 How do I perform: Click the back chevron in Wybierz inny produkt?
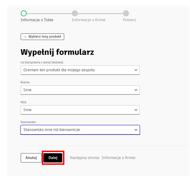(x=25, y=37)
